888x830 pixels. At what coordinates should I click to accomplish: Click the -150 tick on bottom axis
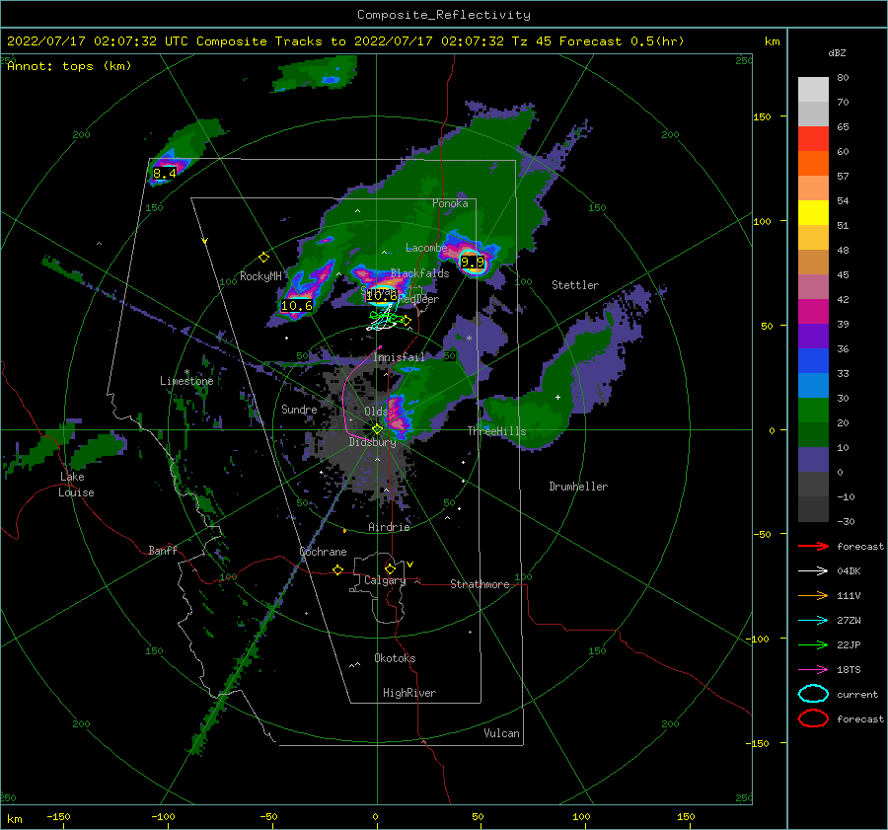pyautogui.click(x=58, y=816)
